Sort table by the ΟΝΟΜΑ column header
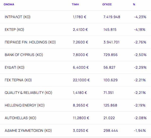The width and height of the screenshot is (151, 138). pyautogui.click(x=9, y=5)
